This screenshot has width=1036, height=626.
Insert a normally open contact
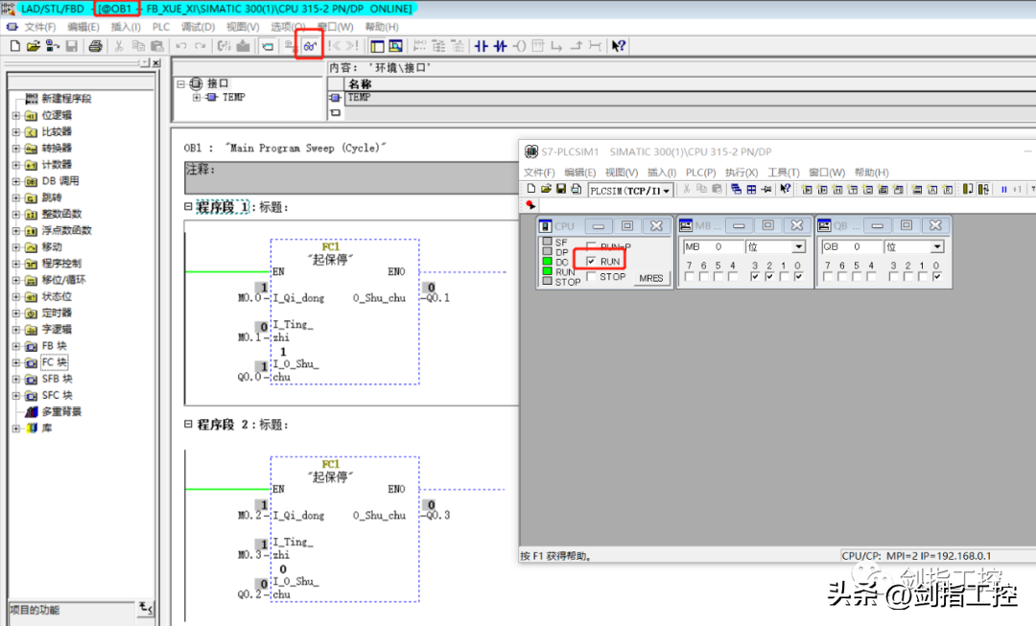pos(482,46)
